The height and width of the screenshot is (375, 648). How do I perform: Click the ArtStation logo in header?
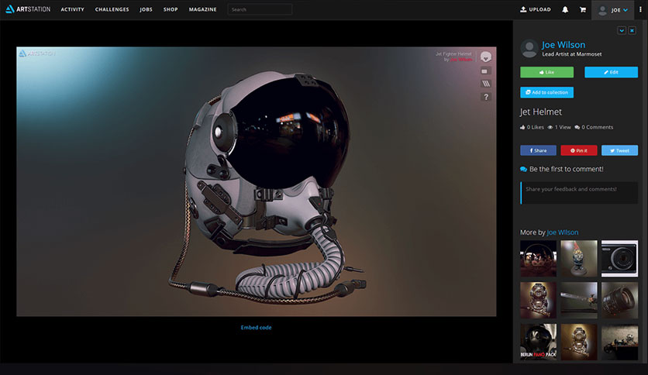(28, 9)
